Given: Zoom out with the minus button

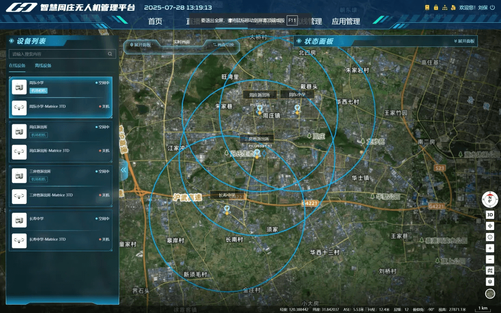Looking at the screenshot, I should (x=490, y=259).
